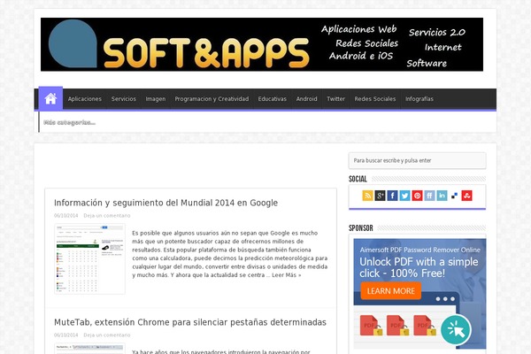Open article 'MuteTab, extensión Chrome'
531x354 pixels.
[x=190, y=322]
